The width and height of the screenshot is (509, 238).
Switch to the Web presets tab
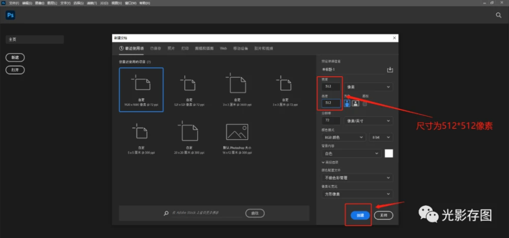223,48
